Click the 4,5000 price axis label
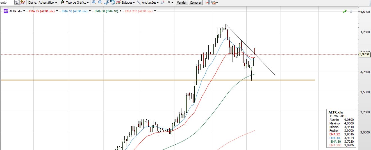Screen dimensions: 371x150 coord(365,12)
